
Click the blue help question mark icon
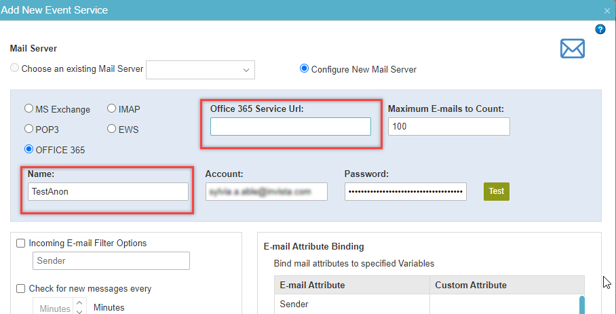pyautogui.click(x=600, y=29)
